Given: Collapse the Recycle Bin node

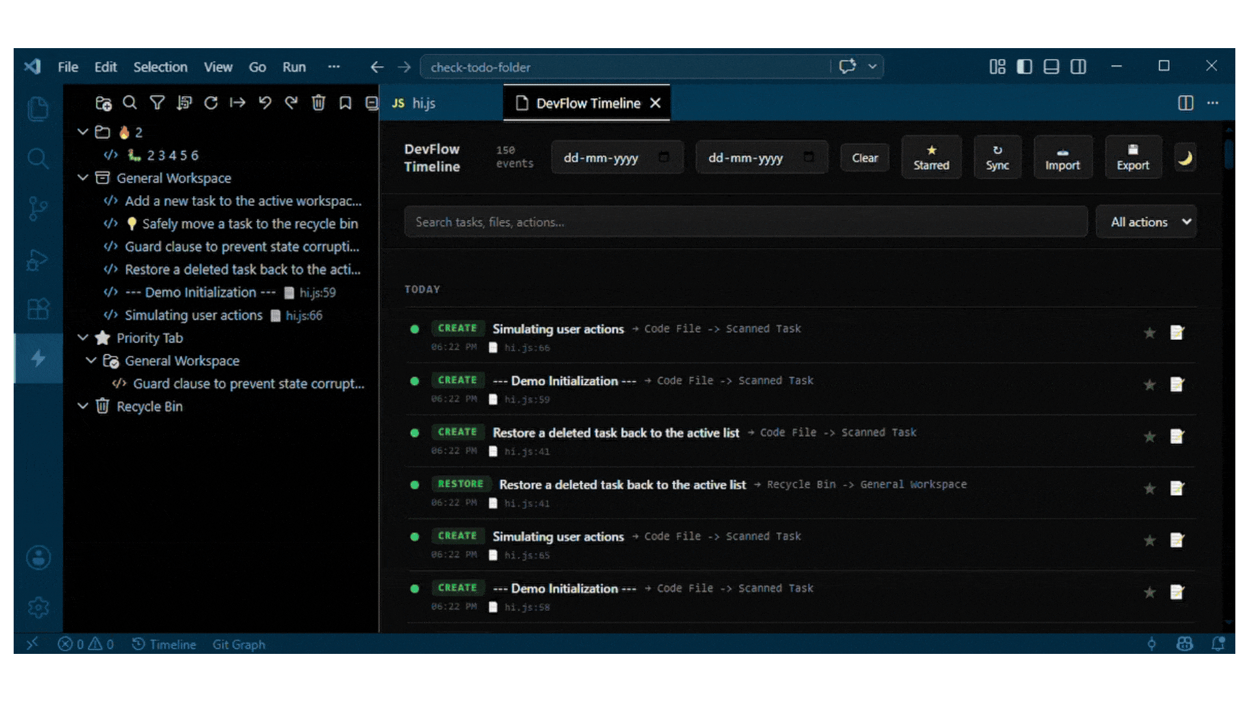Looking at the screenshot, I should tap(83, 406).
